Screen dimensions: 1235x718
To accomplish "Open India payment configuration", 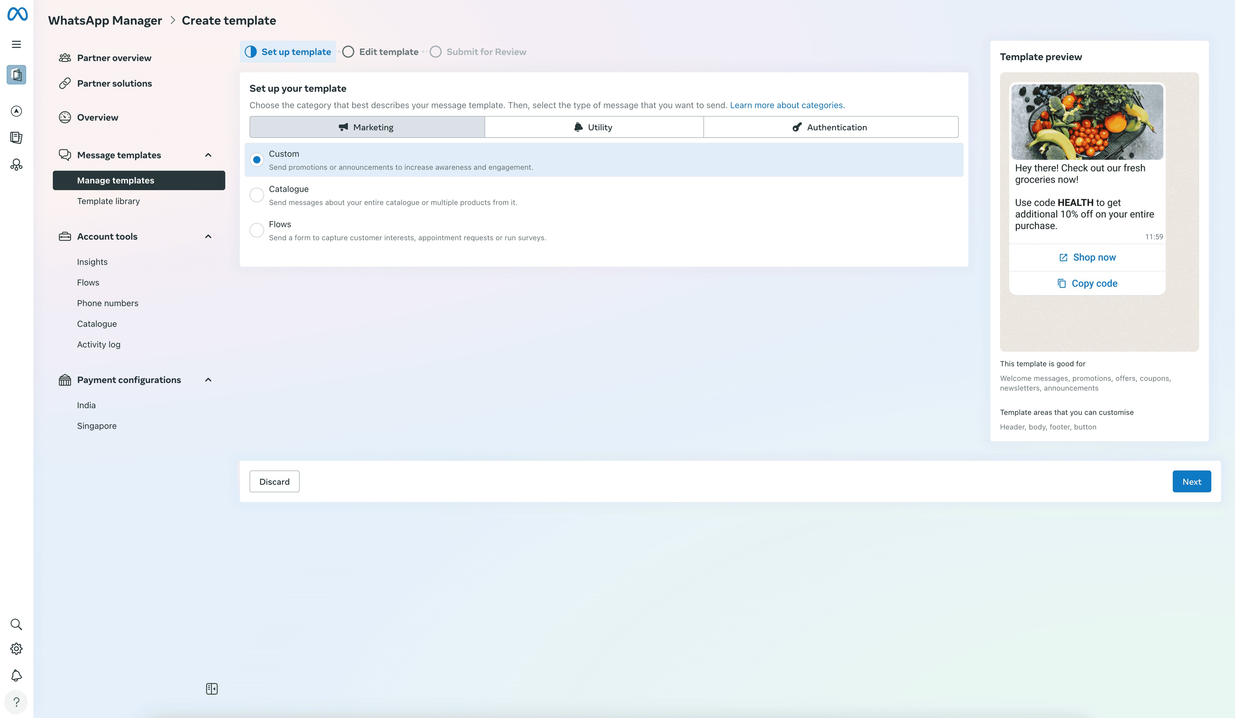I will click(x=86, y=405).
